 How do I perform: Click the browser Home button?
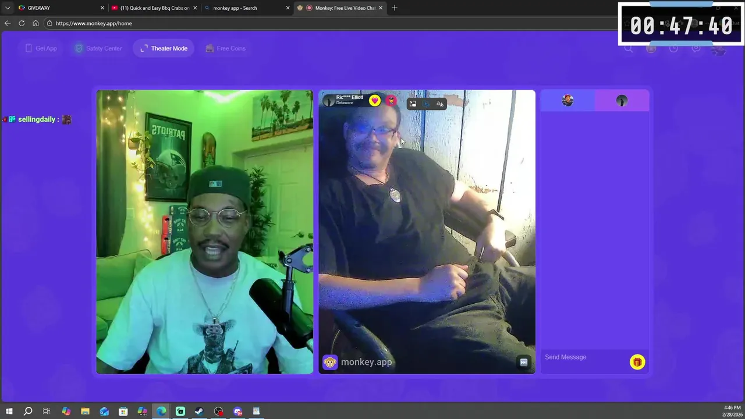pos(36,23)
